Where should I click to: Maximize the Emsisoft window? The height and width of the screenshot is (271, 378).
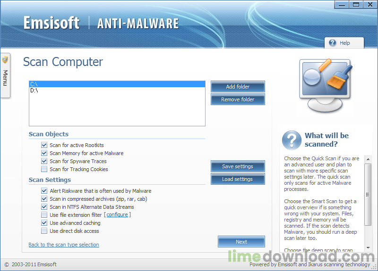[x=356, y=5]
